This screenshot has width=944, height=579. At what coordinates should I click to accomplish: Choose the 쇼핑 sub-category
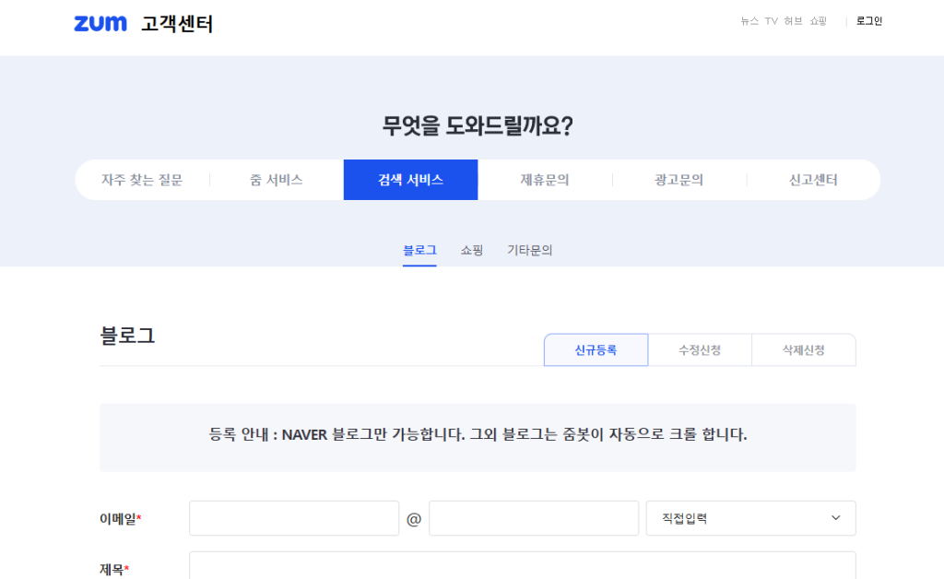point(472,250)
